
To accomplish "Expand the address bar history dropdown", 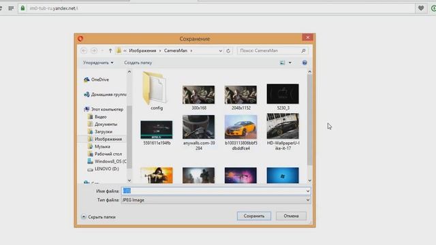I will 221,51.
